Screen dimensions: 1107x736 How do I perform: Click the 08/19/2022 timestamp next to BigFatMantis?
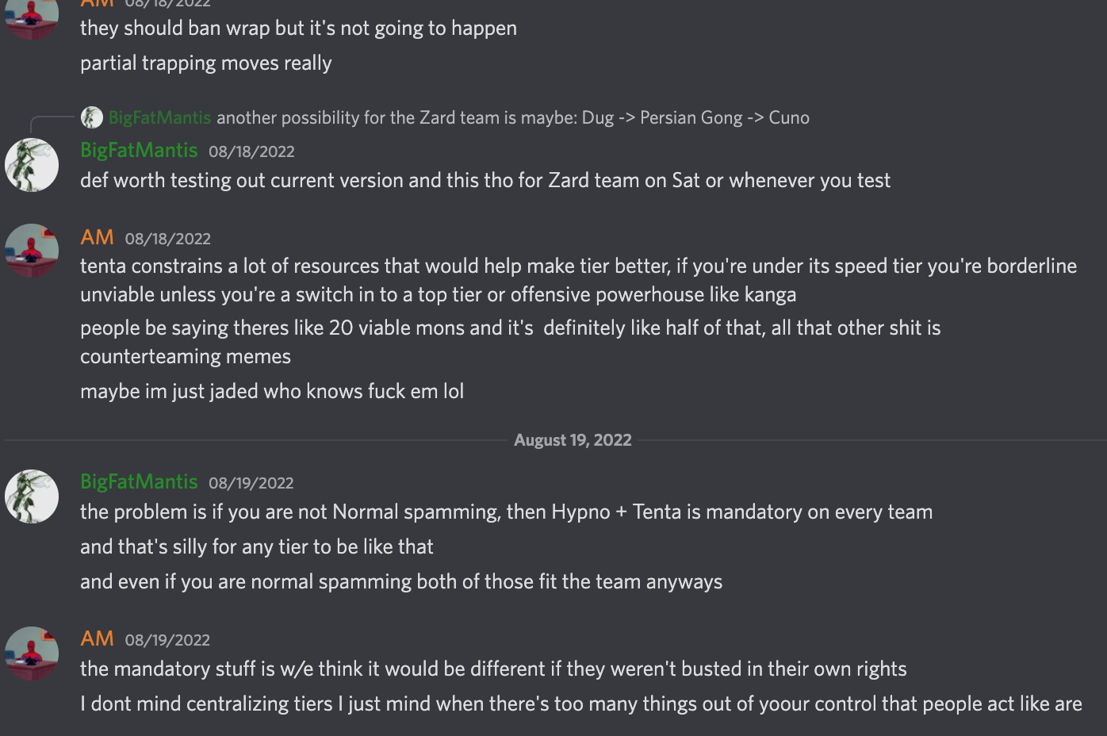point(251,483)
